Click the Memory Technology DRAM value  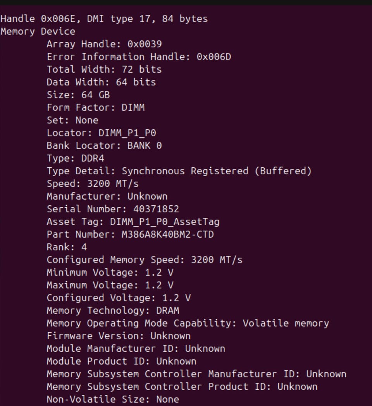[x=167, y=311]
